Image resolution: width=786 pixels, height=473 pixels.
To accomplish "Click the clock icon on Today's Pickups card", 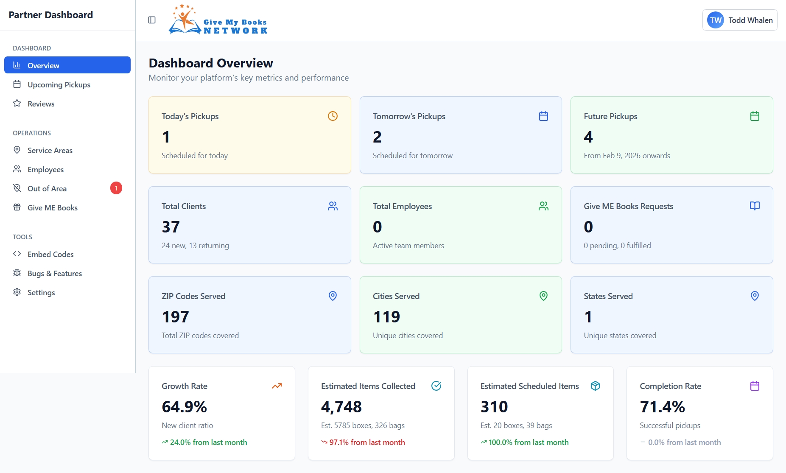I will (x=333, y=116).
